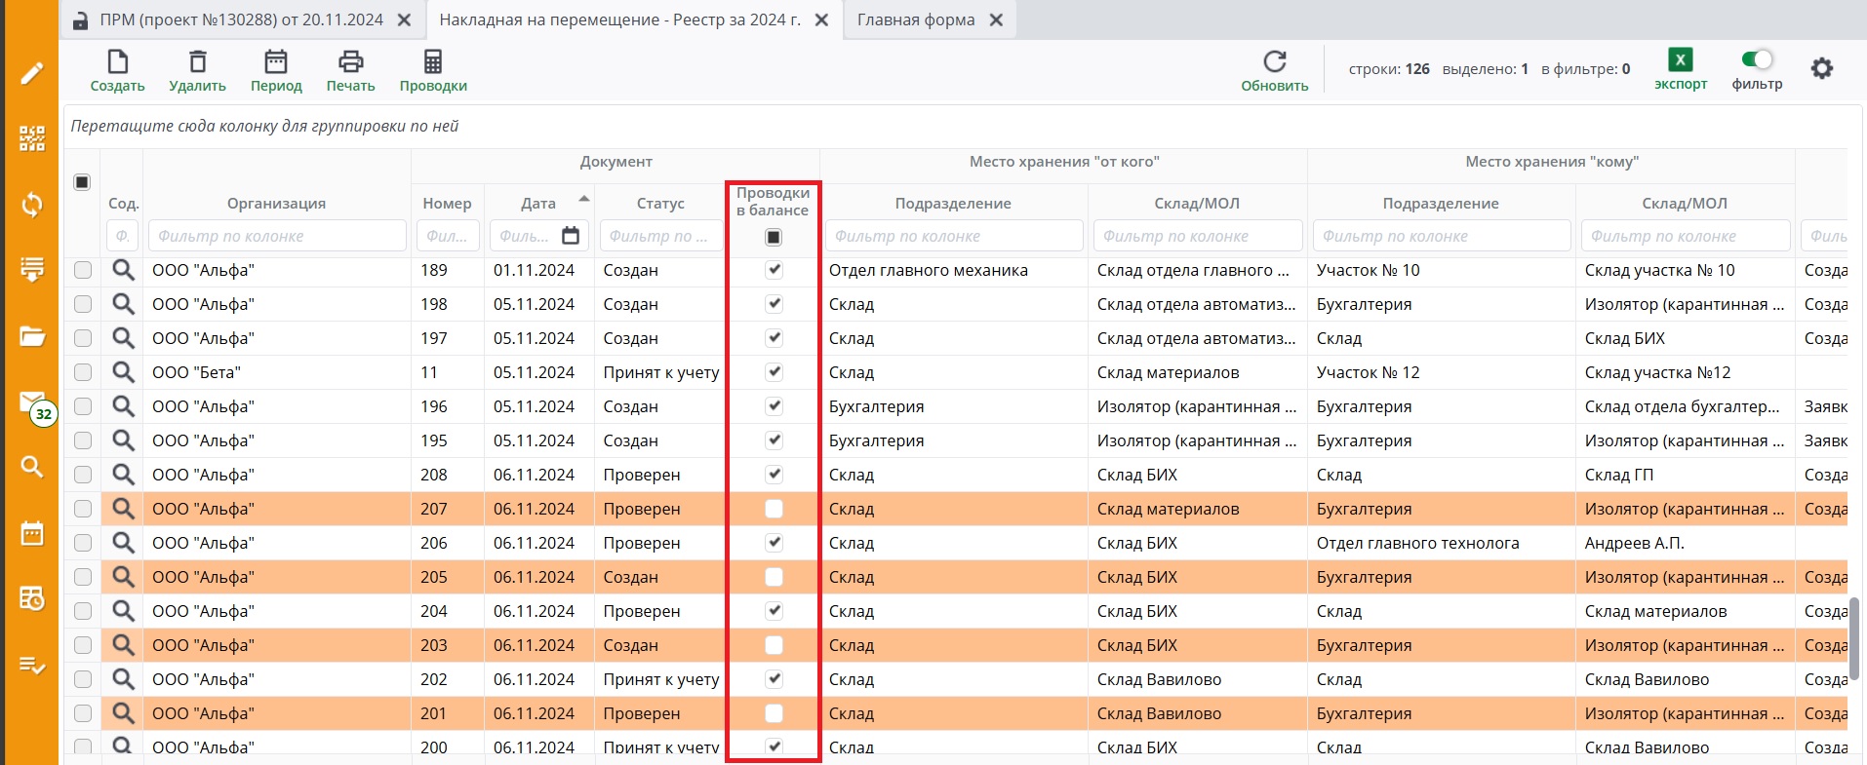The image size is (1867, 765).
Task: Export registry via Excel экспорт icon
Action: [1680, 60]
